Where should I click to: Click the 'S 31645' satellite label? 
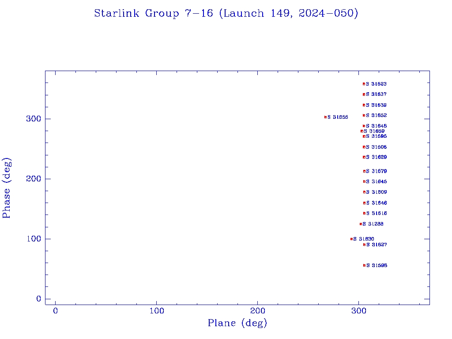coord(377,181)
